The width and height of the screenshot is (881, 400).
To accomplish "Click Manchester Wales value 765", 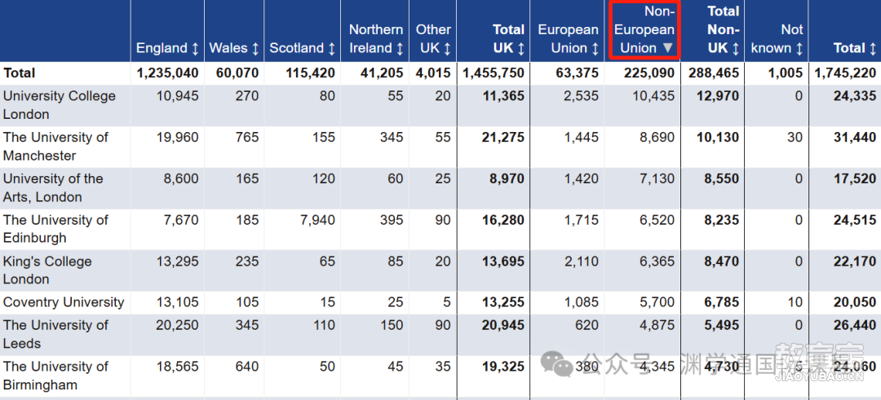I will click(247, 138).
